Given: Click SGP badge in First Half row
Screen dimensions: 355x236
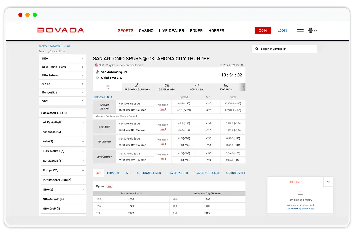Looking at the screenshot, I should tap(163, 129).
